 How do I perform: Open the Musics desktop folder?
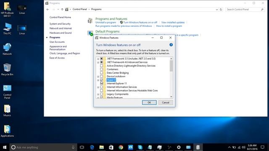7,111
